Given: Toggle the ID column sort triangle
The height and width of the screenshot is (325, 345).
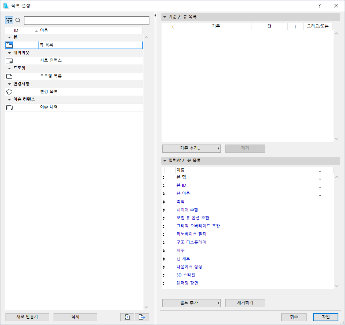Looking at the screenshot, I should point(37,30).
